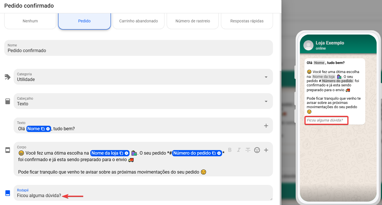Click the body icon beside Corpo
This screenshot has height=205, width=382.
pos(8,150)
